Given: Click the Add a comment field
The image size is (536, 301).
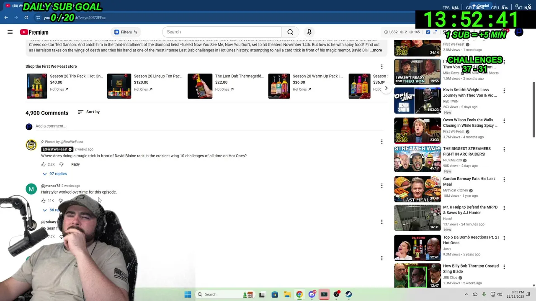Looking at the screenshot, I should pyautogui.click(x=209, y=126).
